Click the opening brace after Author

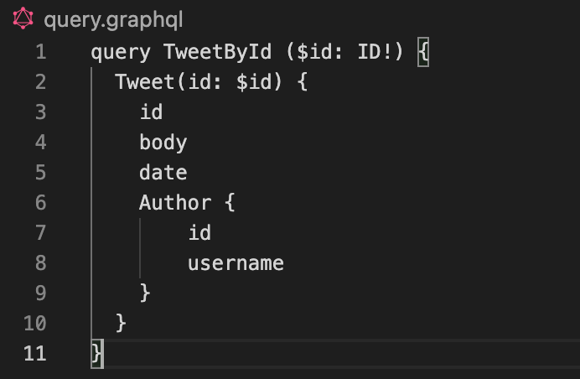point(230,203)
